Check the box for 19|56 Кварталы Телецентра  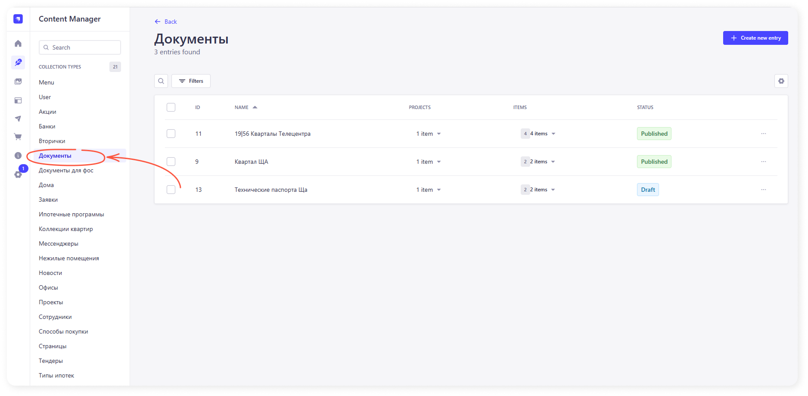point(171,134)
